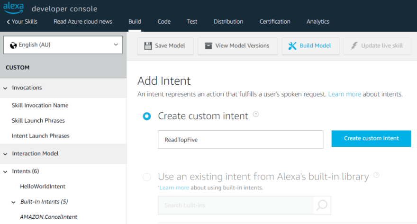Switch to the Build tab
The height and width of the screenshot is (224, 417).
pyautogui.click(x=135, y=21)
